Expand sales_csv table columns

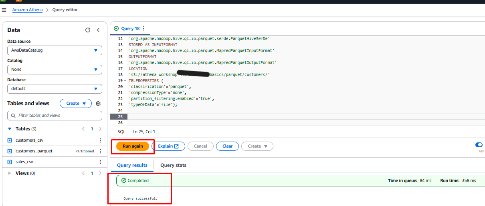(10, 162)
